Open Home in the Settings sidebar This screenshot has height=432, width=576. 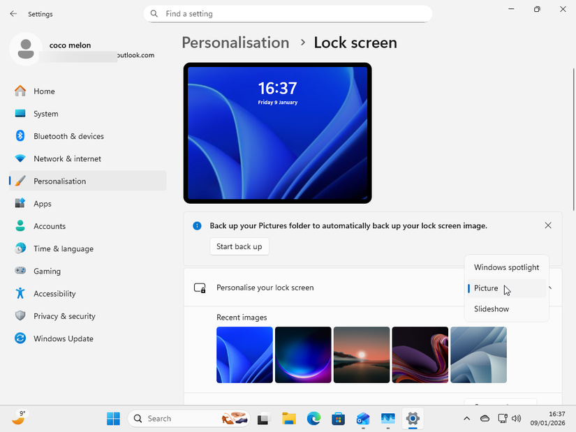(x=44, y=91)
